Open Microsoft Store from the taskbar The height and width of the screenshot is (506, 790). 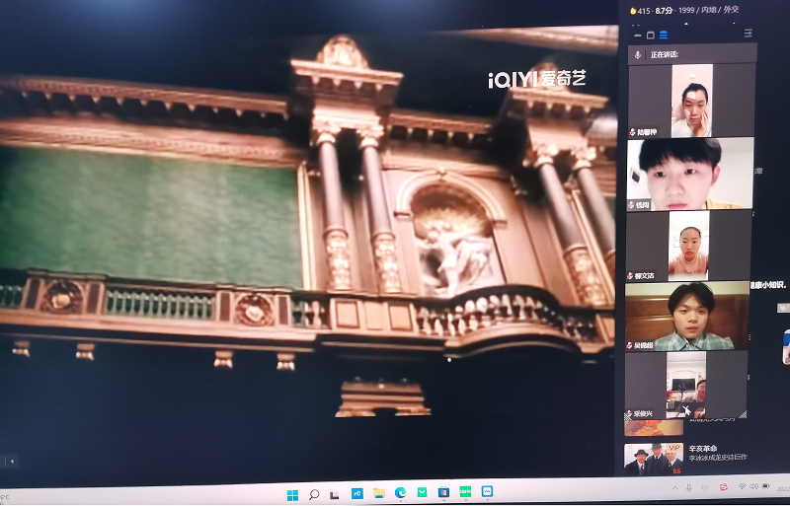[443, 492]
